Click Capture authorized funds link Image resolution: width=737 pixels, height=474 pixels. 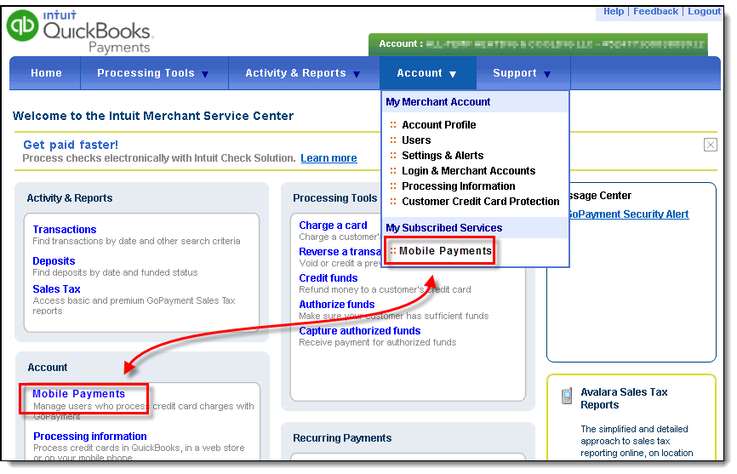pyautogui.click(x=360, y=331)
